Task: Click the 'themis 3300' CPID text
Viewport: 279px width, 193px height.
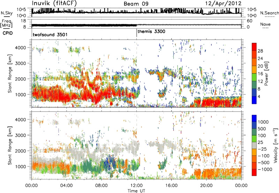Action: point(151,31)
